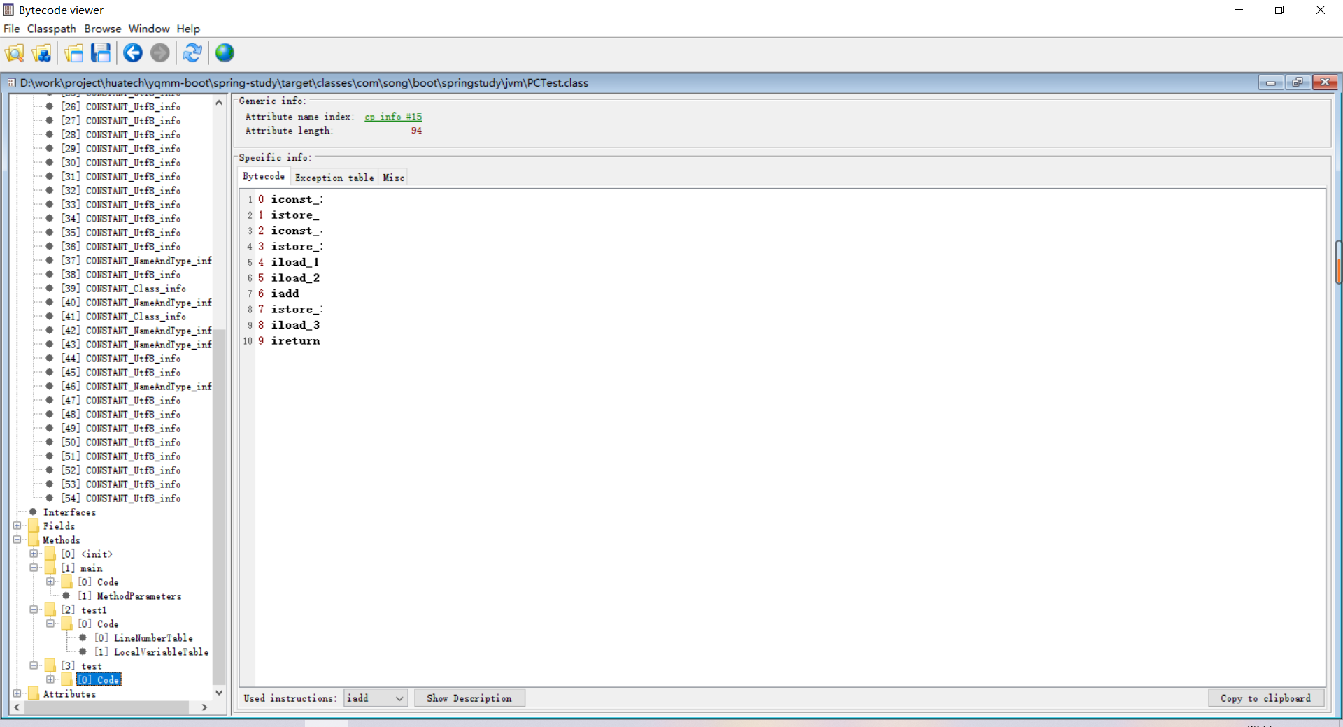Follow the cp_info #15 link
The image size is (1343, 727).
pos(393,117)
